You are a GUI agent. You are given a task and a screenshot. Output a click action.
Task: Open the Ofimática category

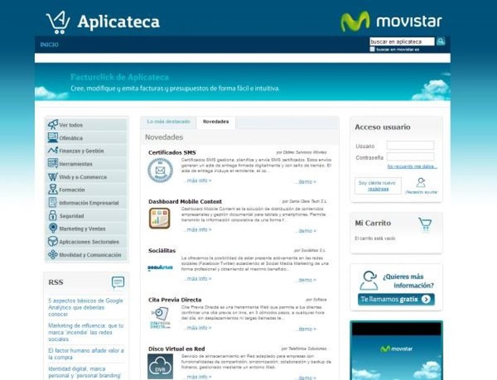(x=71, y=138)
